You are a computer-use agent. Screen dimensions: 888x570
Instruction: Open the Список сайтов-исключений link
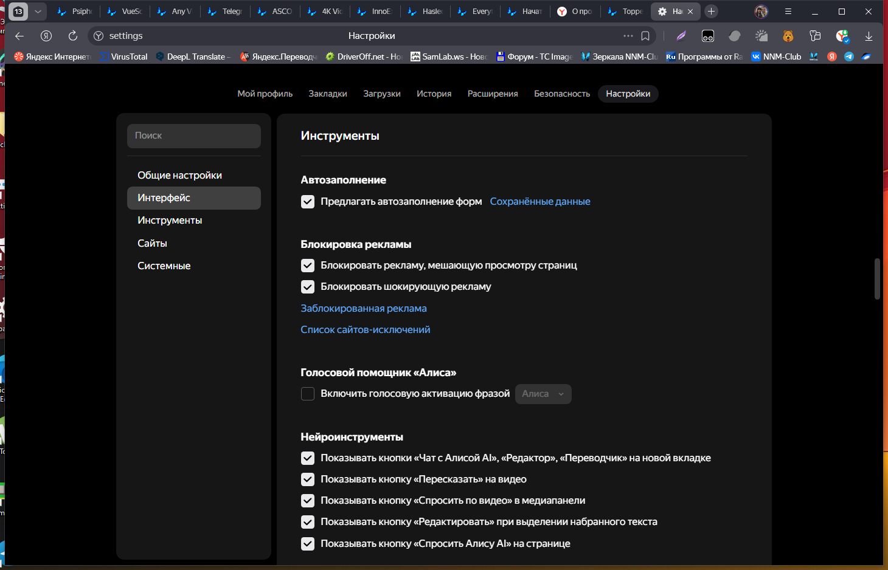pyautogui.click(x=365, y=329)
